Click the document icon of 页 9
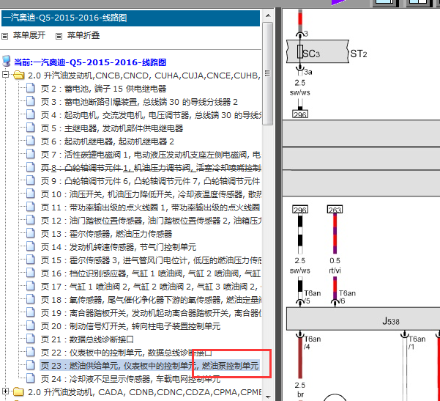440x401 pixels. [x=30, y=180]
